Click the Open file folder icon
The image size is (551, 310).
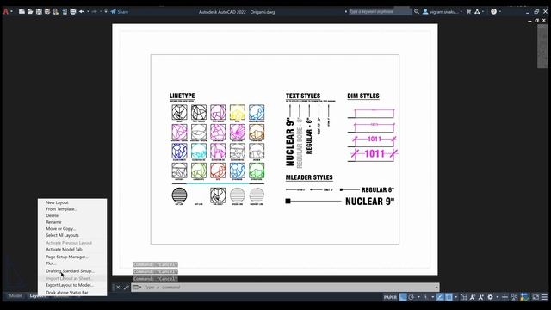pos(30,11)
